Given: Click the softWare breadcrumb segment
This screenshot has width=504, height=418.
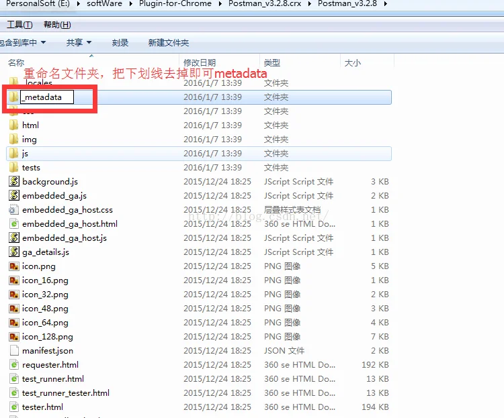Looking at the screenshot, I should [104, 3].
